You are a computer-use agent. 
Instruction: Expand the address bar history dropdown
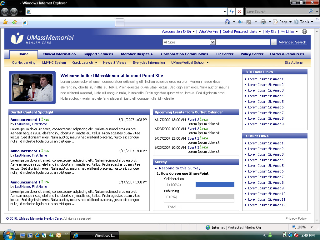tap(225, 12)
